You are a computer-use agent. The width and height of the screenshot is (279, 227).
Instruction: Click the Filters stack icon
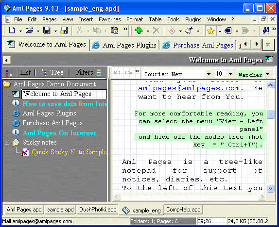pyautogui.click(x=99, y=72)
